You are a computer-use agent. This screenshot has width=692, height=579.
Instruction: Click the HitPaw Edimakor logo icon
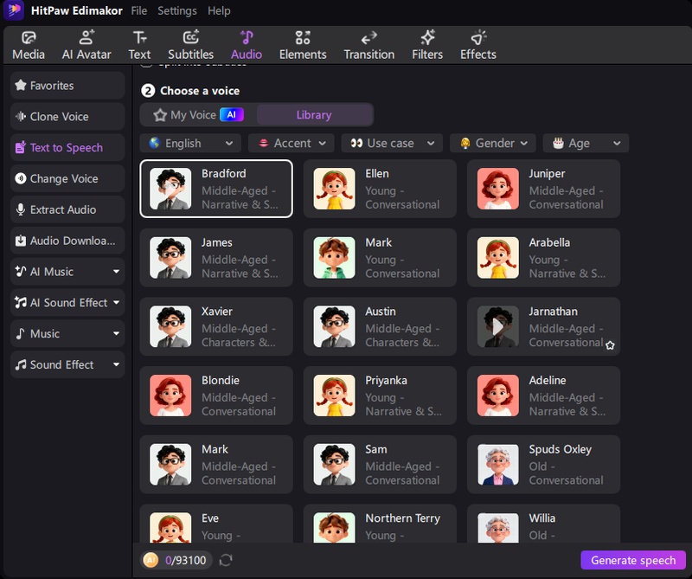point(14,10)
